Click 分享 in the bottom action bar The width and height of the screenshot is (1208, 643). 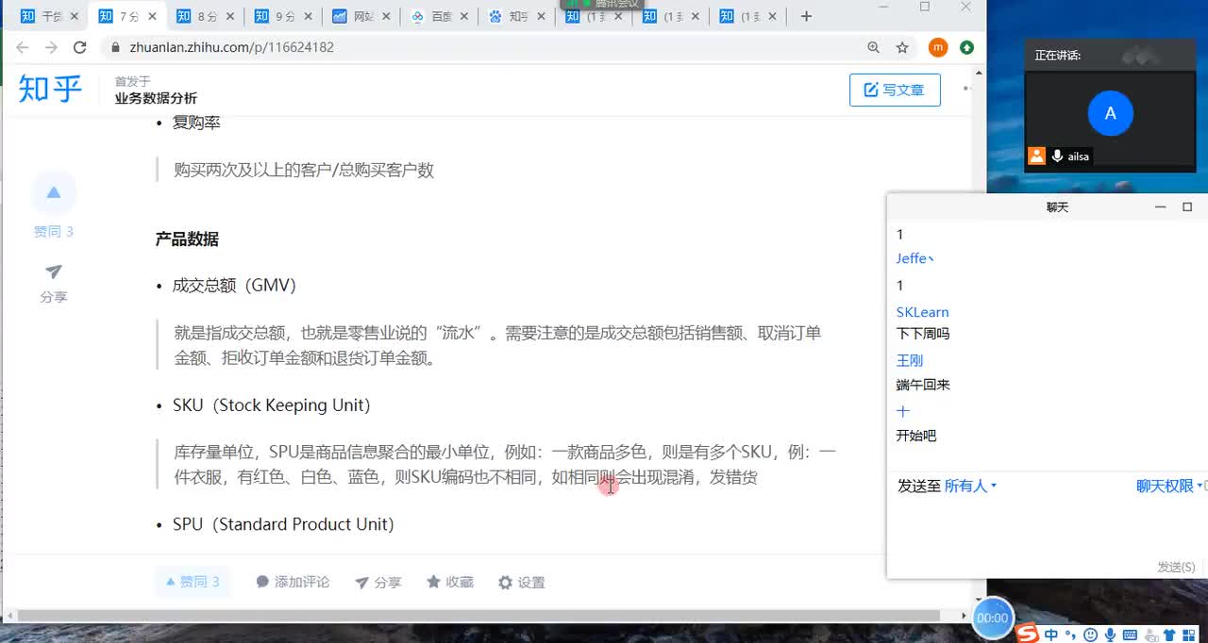[377, 583]
